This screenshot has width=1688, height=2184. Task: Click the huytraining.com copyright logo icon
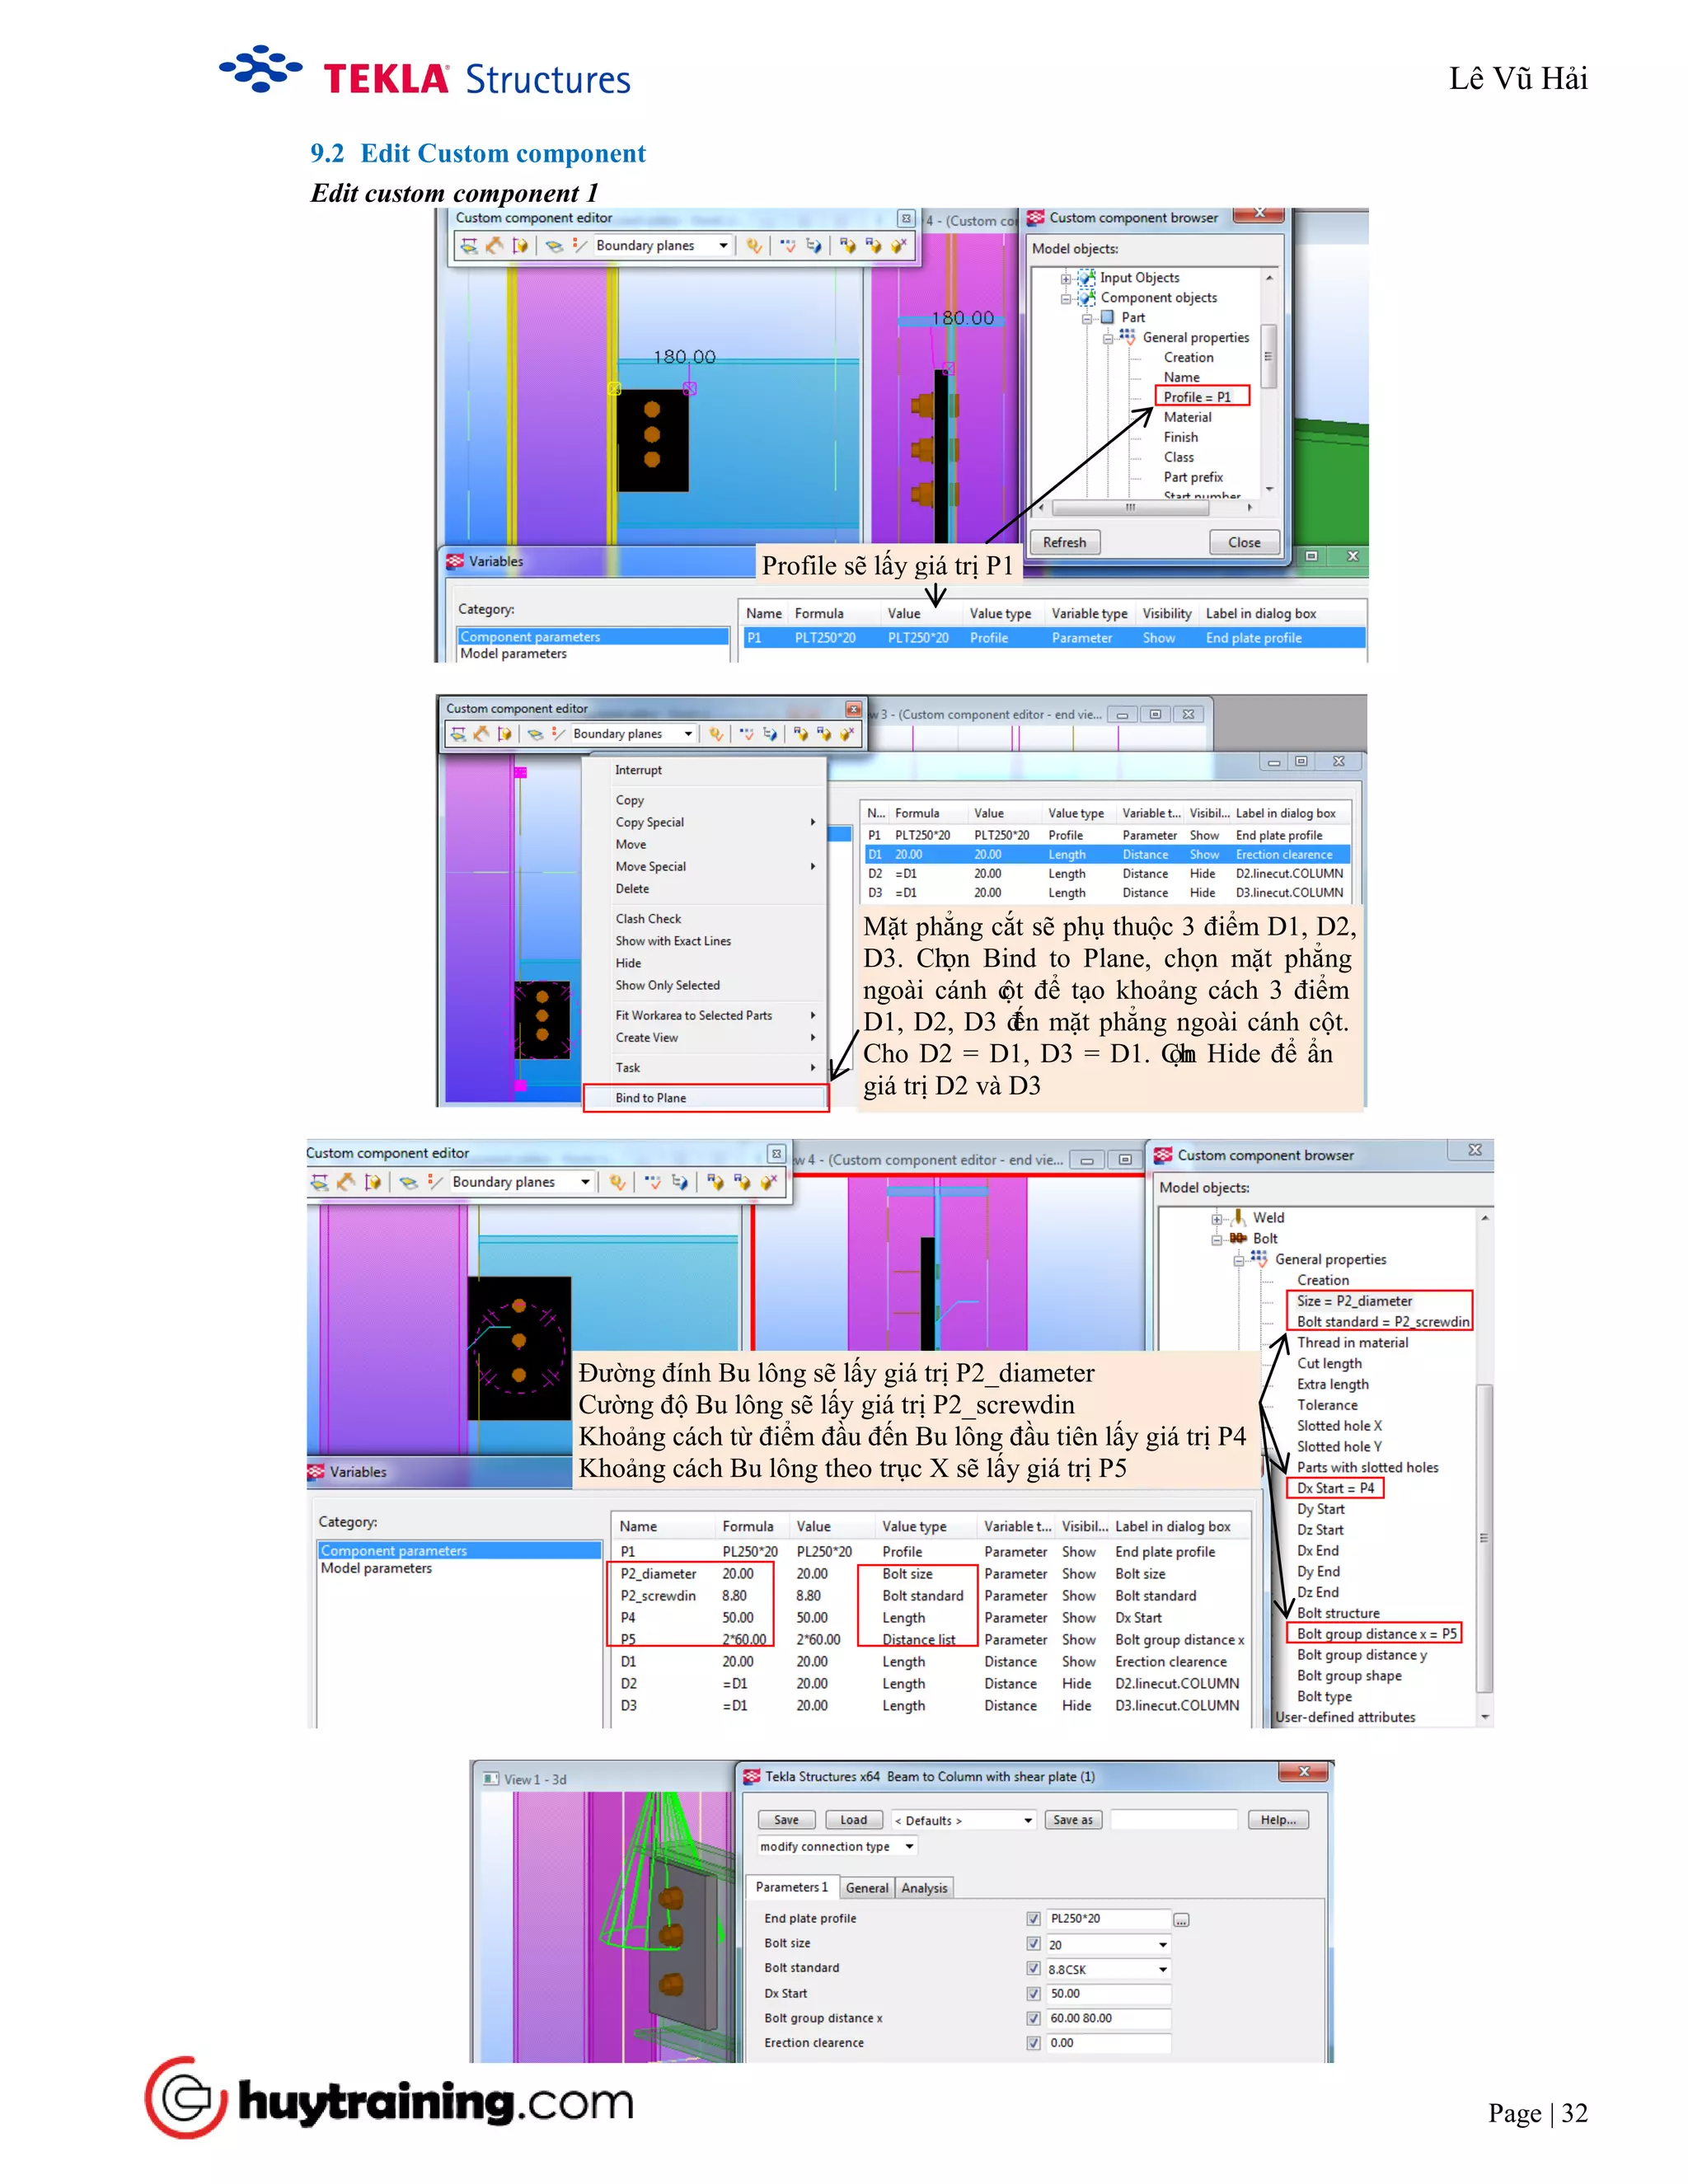click(x=186, y=2098)
